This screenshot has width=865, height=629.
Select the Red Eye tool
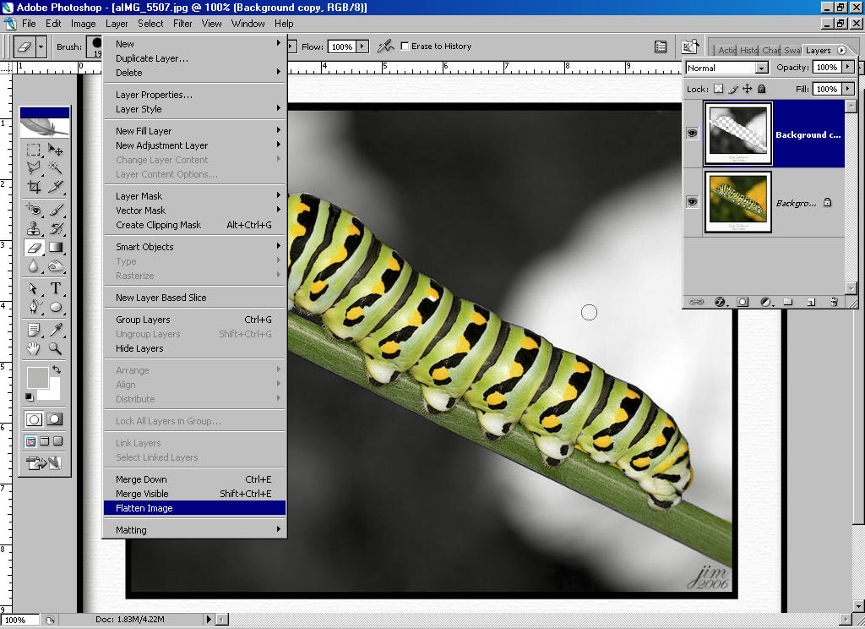pos(33,210)
